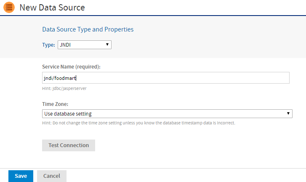Click the Data Source Type and Properties heading
The width and height of the screenshot is (306, 182).
pos(88,29)
